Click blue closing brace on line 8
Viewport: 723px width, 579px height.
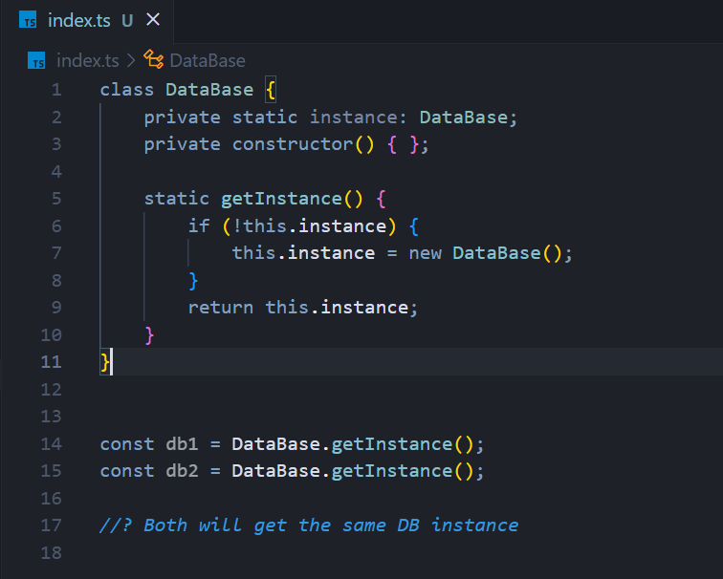click(x=193, y=281)
